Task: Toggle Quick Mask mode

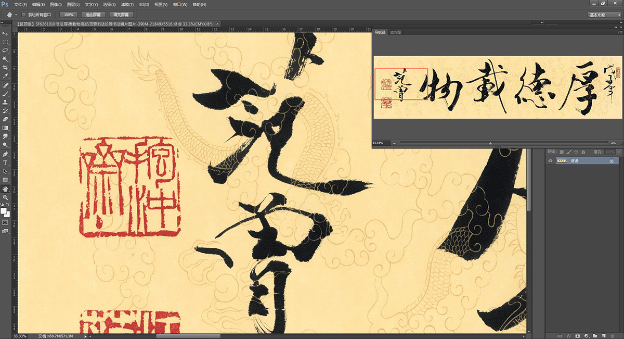Action: pos(5,222)
